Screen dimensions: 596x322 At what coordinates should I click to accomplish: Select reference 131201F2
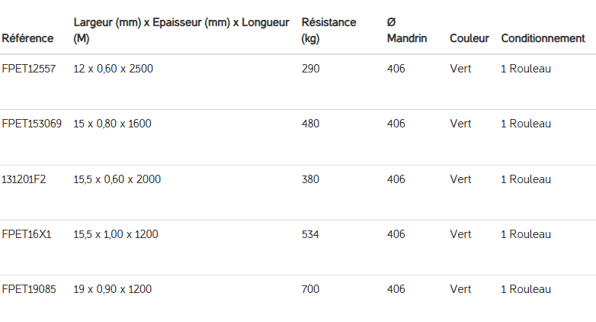point(24,179)
